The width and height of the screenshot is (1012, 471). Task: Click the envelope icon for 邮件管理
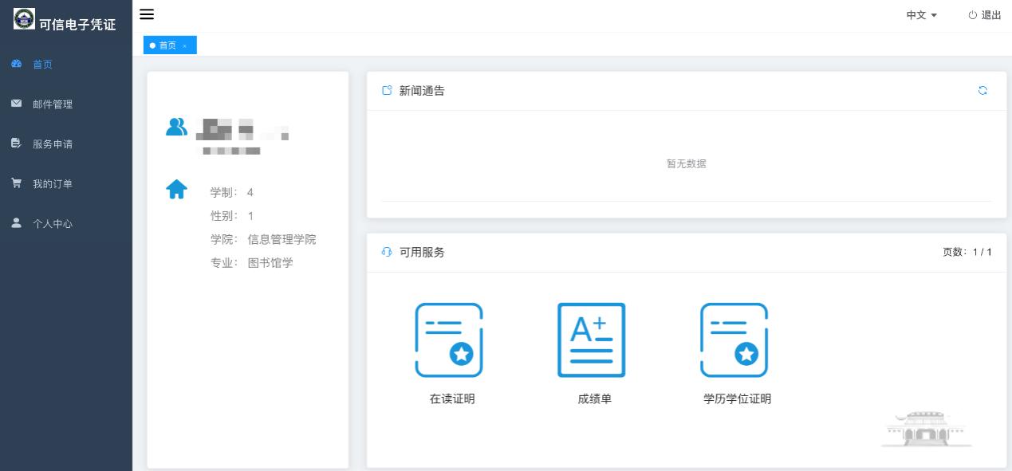[16, 104]
